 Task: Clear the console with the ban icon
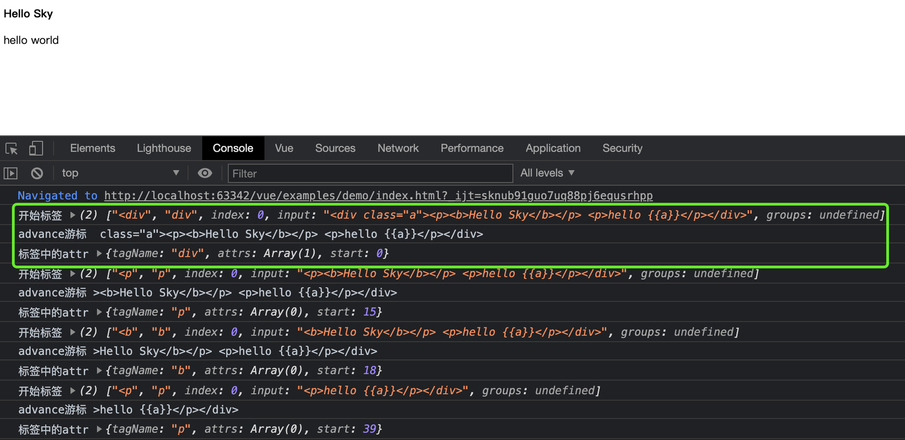(x=37, y=173)
